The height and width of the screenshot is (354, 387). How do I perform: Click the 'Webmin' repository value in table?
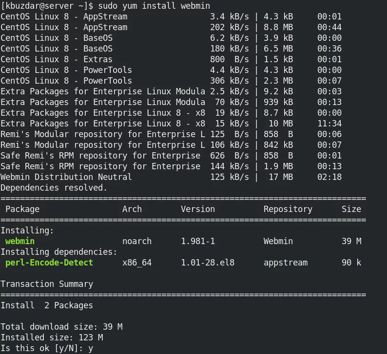(278, 241)
